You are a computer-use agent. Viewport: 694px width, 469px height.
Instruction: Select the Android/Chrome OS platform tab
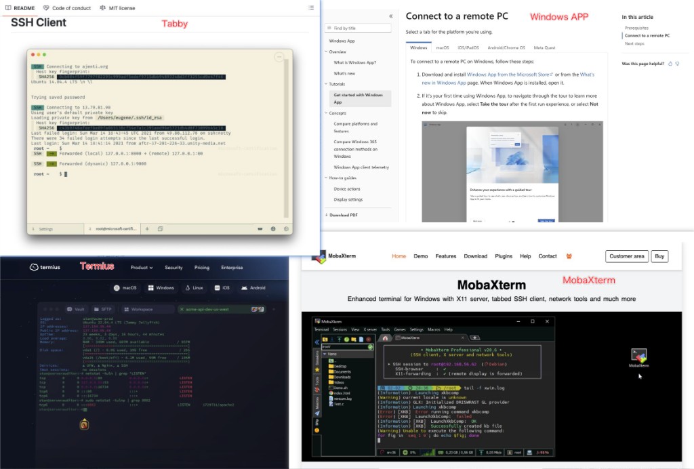[506, 47]
